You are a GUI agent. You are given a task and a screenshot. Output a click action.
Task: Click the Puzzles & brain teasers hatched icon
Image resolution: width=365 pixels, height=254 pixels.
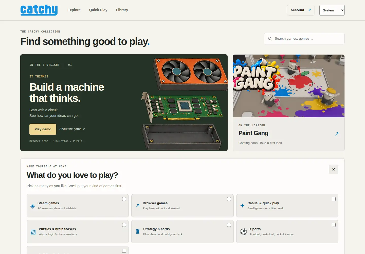click(33, 232)
